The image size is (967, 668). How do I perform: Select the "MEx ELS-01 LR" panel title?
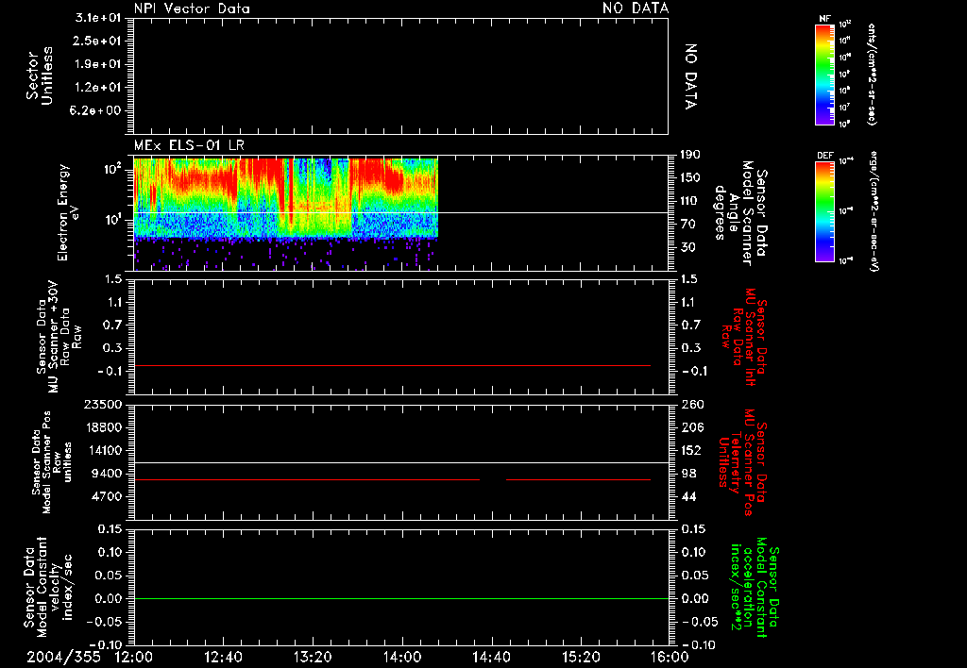pyautogui.click(x=189, y=146)
